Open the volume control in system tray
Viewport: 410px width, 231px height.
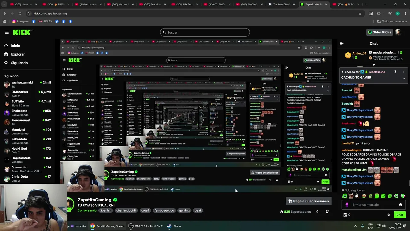point(384,226)
